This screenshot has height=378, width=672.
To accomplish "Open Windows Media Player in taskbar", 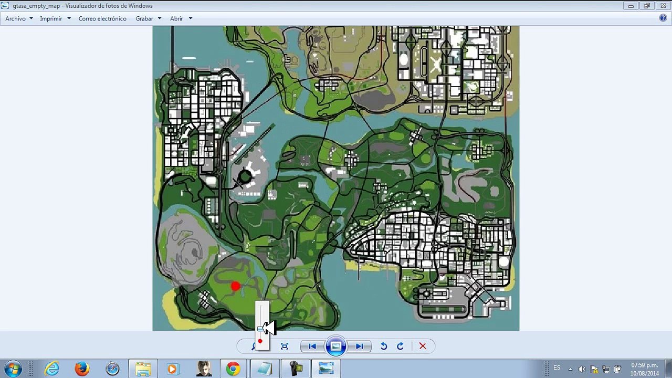I will (x=173, y=369).
